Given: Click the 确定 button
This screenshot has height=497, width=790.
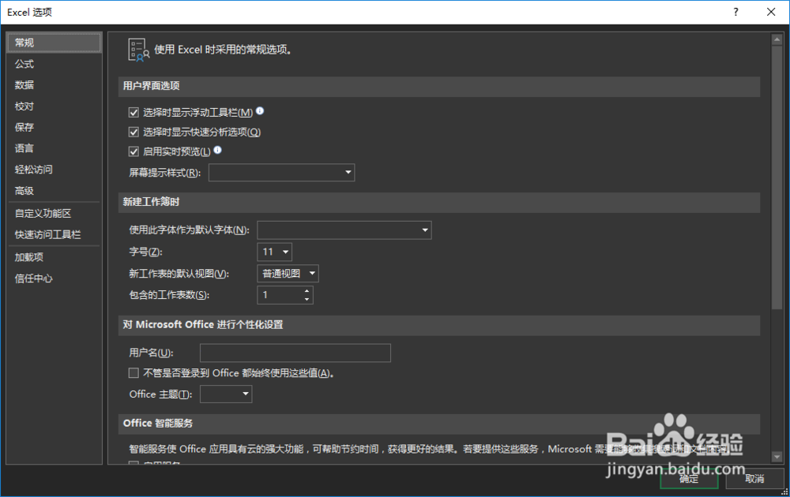Looking at the screenshot, I should 689,479.
